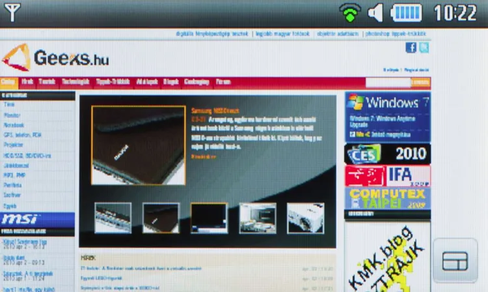Screen dimensions: 488x292
Task: Click the orange search button
Action: pos(421,83)
